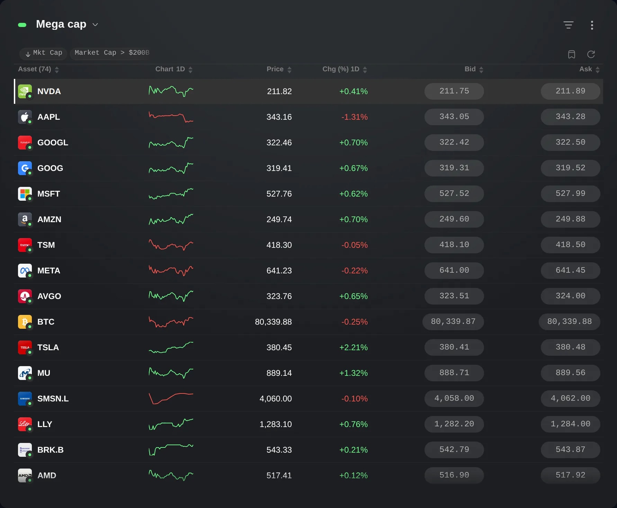Click the AMZN Amazon logo icon
The image size is (617, 508).
(x=25, y=219)
